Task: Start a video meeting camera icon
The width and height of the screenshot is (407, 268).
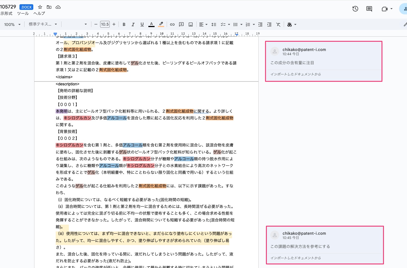Action: pyautogui.click(x=385, y=9)
